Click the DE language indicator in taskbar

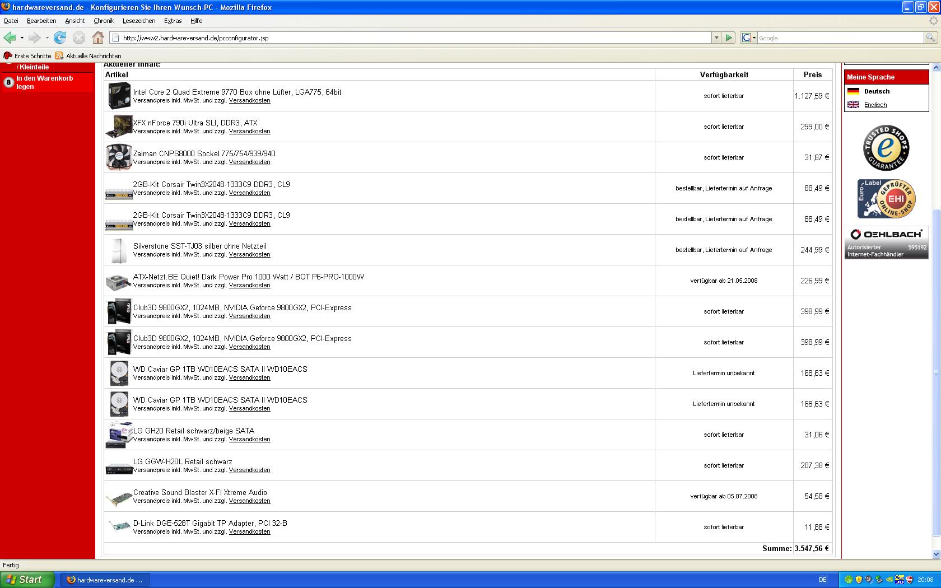pyautogui.click(x=822, y=580)
